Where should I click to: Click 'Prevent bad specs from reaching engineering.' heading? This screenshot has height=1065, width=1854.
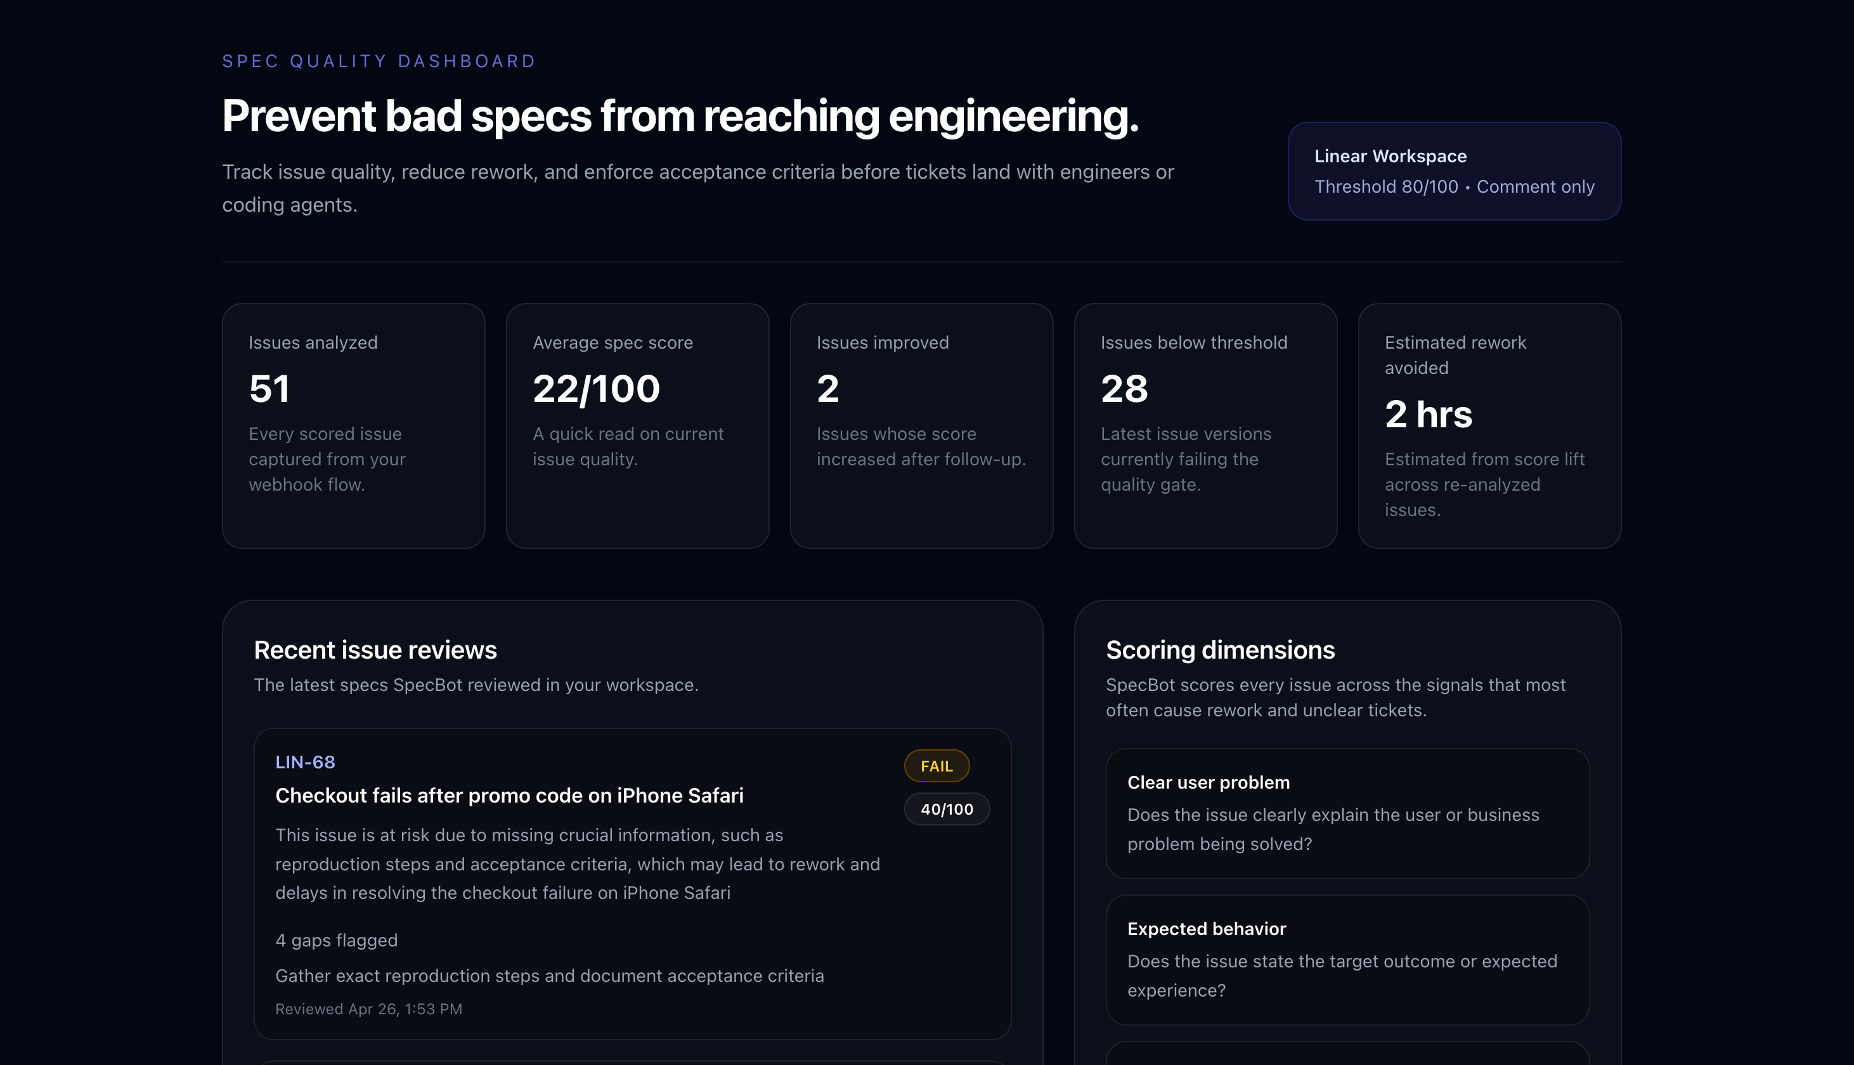pyautogui.click(x=680, y=116)
